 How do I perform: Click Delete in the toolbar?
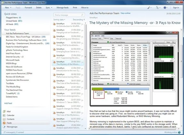pos(39,8)
